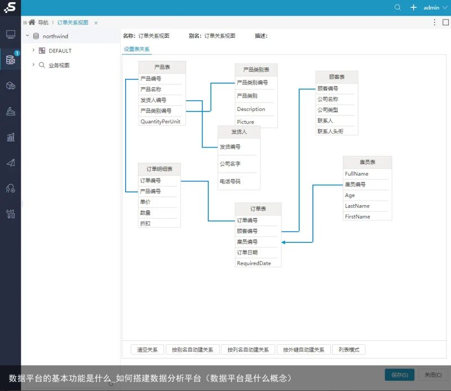Image resolution: width=451 pixels, height=391 pixels.
Task: Expand the 业务视图 node
Action: pos(33,64)
